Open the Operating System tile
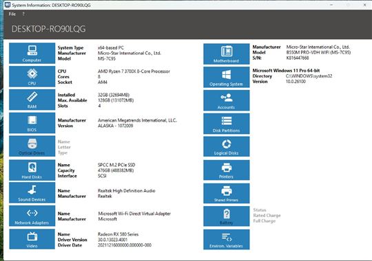Viewport: 372px width, 261px height. [x=227, y=77]
